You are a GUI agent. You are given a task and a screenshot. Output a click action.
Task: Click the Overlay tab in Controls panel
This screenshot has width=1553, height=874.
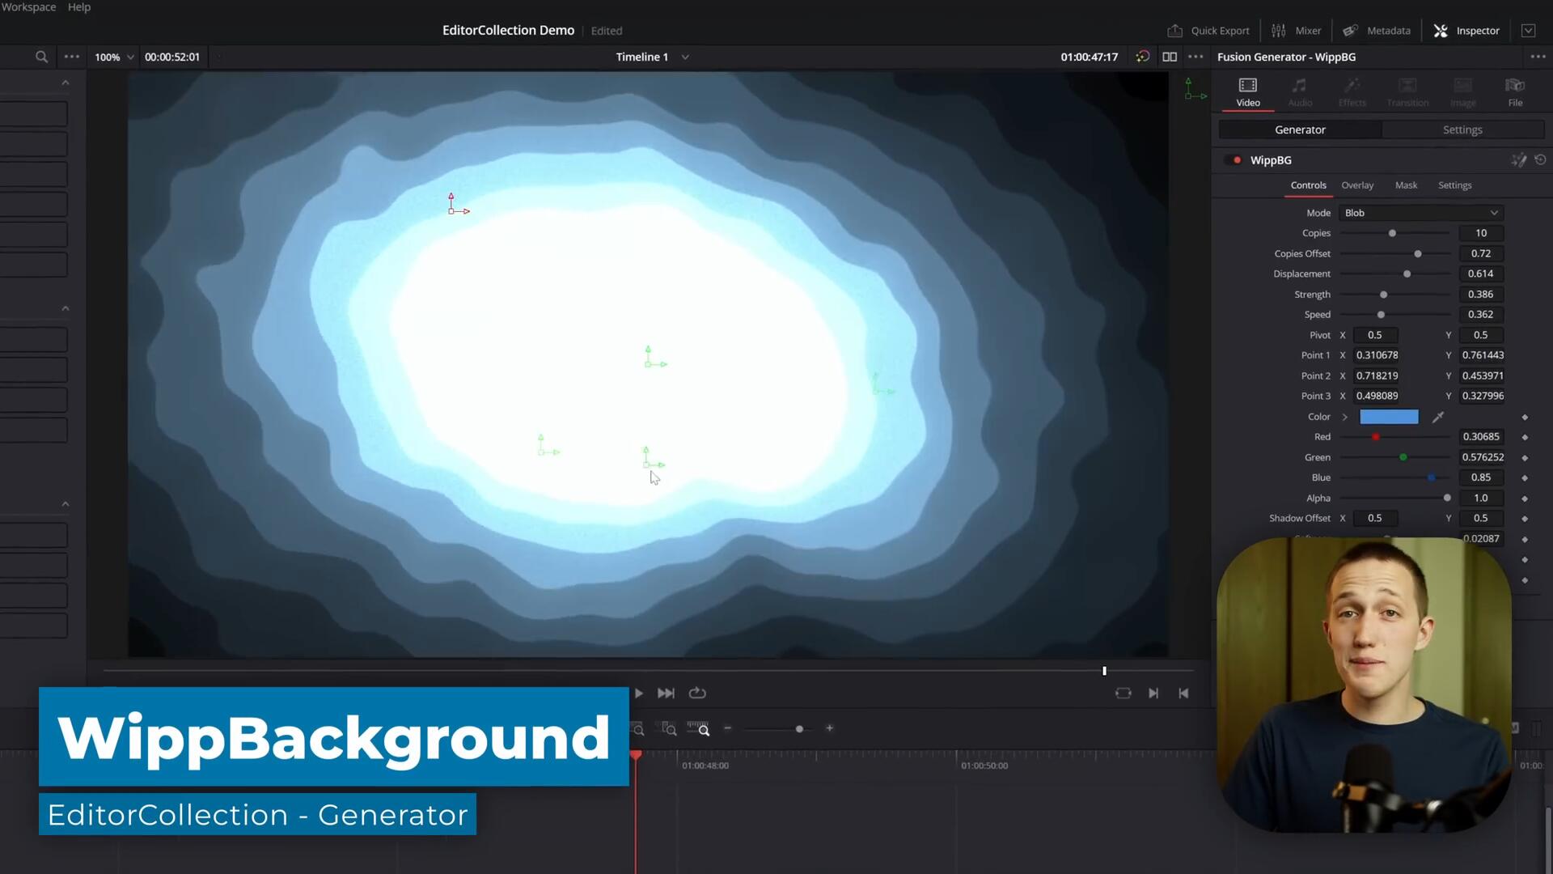pos(1358,185)
